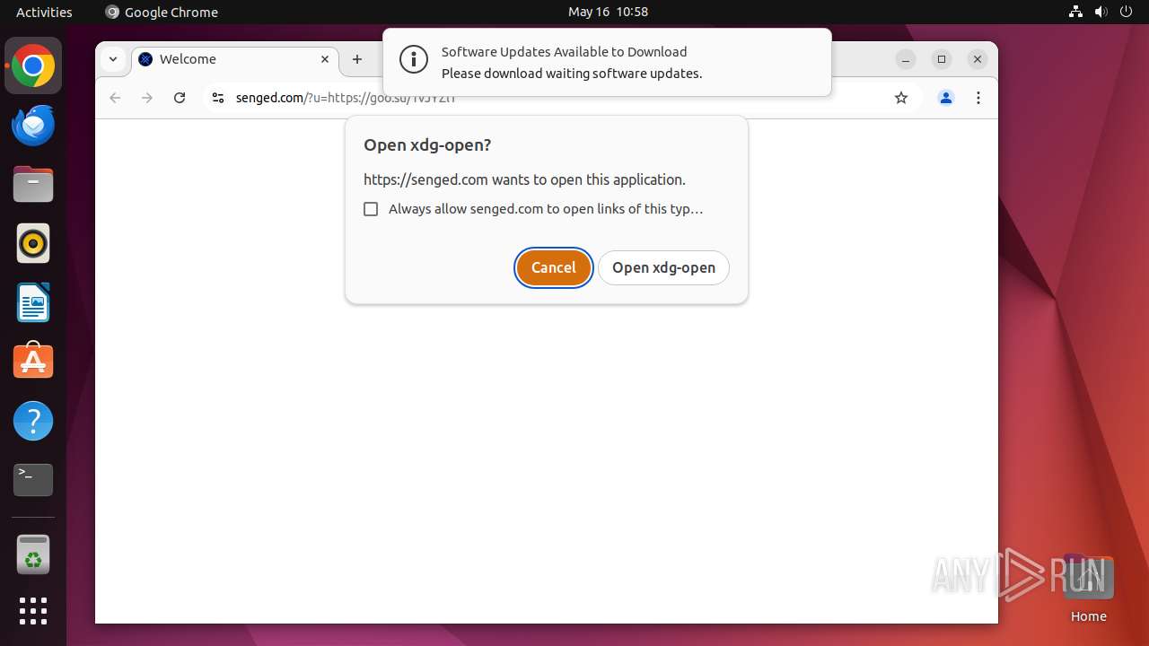Bookmark this tab with the star
This screenshot has width=1149, height=646.
pyautogui.click(x=901, y=98)
